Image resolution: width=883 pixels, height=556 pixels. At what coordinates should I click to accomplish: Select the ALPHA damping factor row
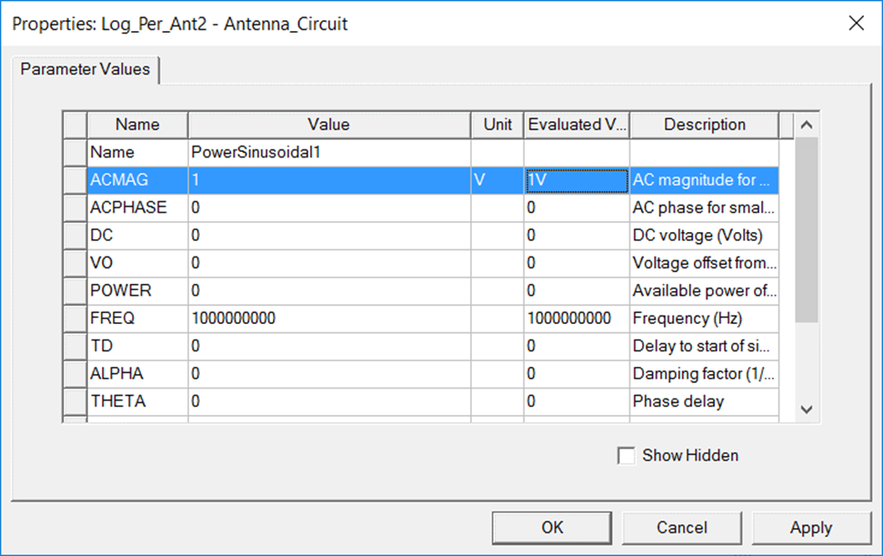point(136,373)
